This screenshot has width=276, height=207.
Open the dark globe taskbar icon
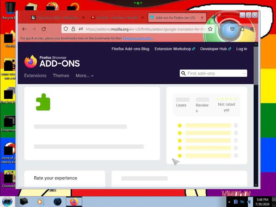[x=58, y=202]
